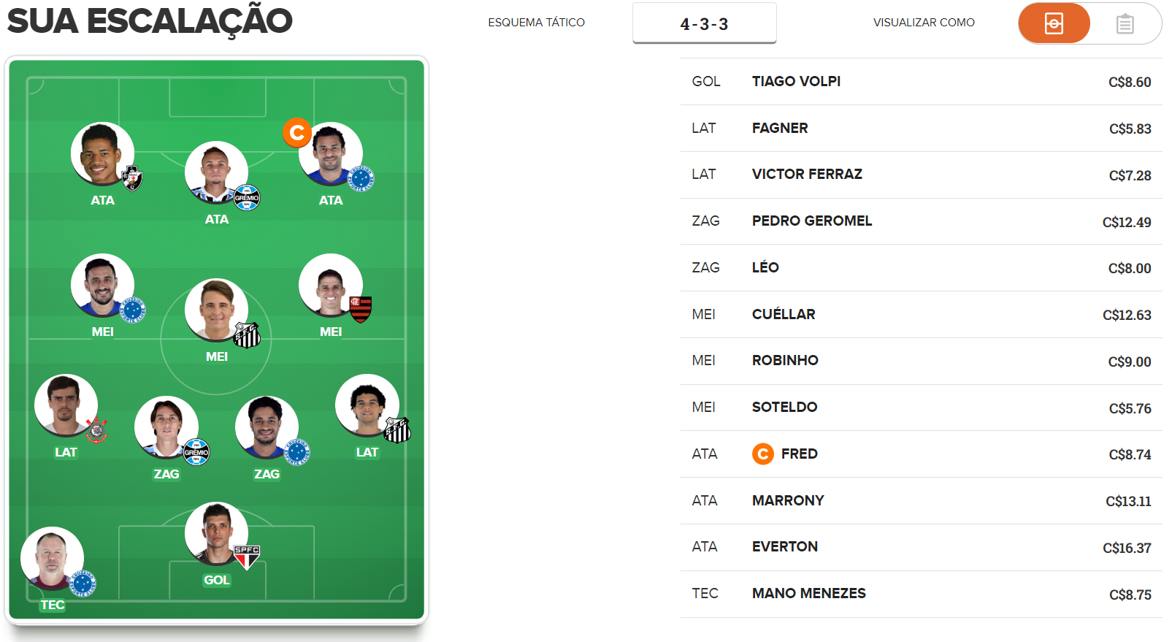Click Fred's captain icon in list
Viewport: 1172px width, 642px height.
762,454
